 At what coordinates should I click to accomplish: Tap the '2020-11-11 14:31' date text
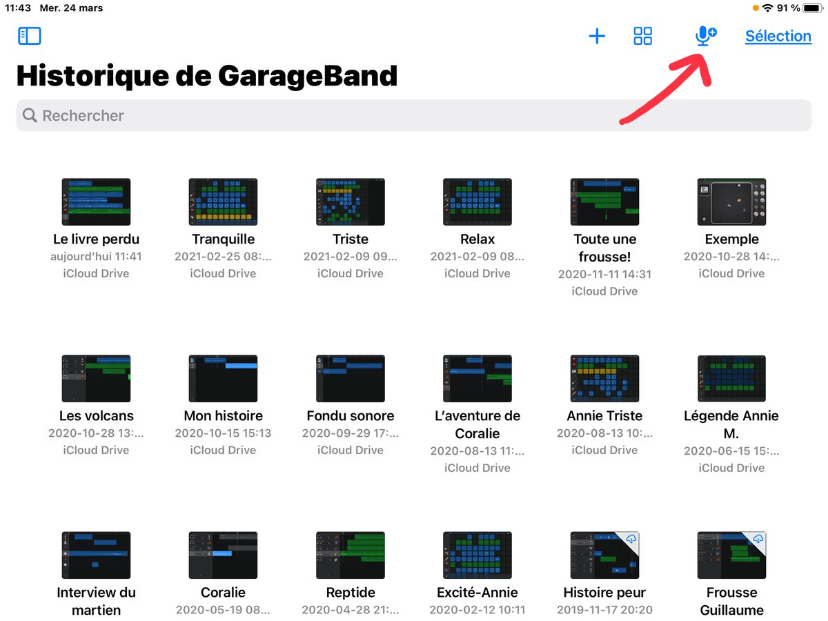pyautogui.click(x=604, y=275)
